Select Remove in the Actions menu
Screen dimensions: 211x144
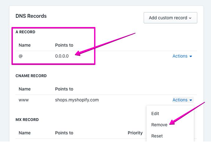click(159, 125)
